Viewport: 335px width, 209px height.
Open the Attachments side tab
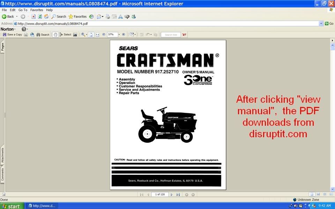click(x=2, y=155)
